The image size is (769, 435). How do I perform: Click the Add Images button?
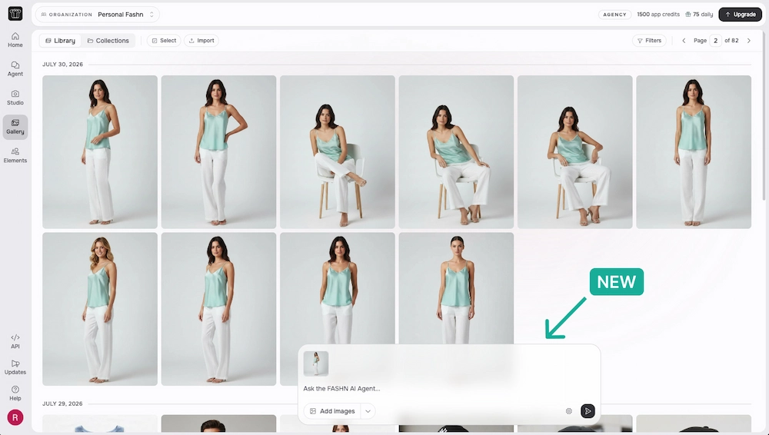tap(332, 411)
